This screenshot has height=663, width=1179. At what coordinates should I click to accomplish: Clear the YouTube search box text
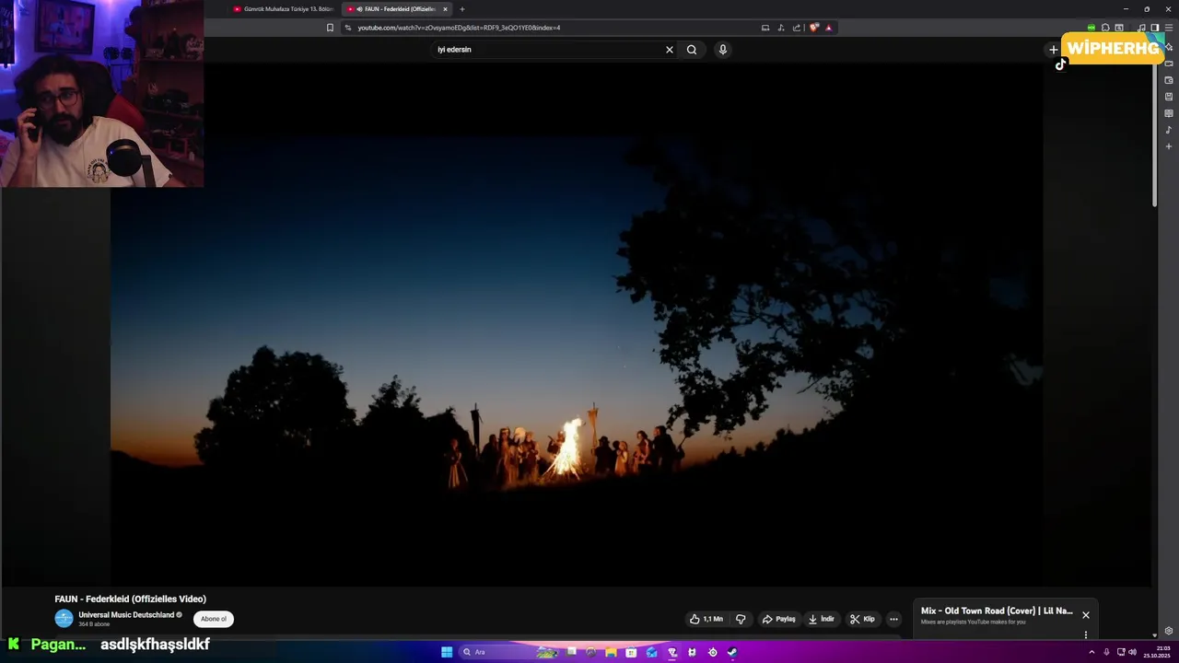(670, 50)
